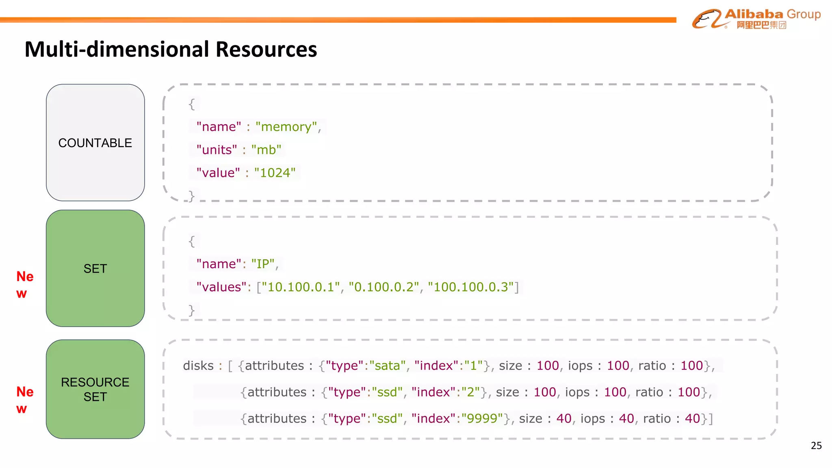Click the "name": "IP" line
The height and width of the screenshot is (468, 832).
point(238,264)
